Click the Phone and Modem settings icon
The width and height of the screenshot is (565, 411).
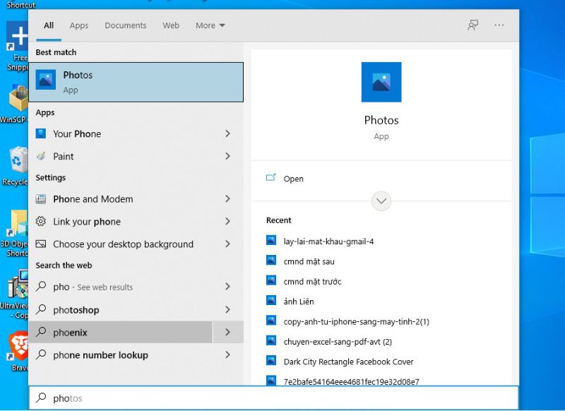(x=41, y=199)
